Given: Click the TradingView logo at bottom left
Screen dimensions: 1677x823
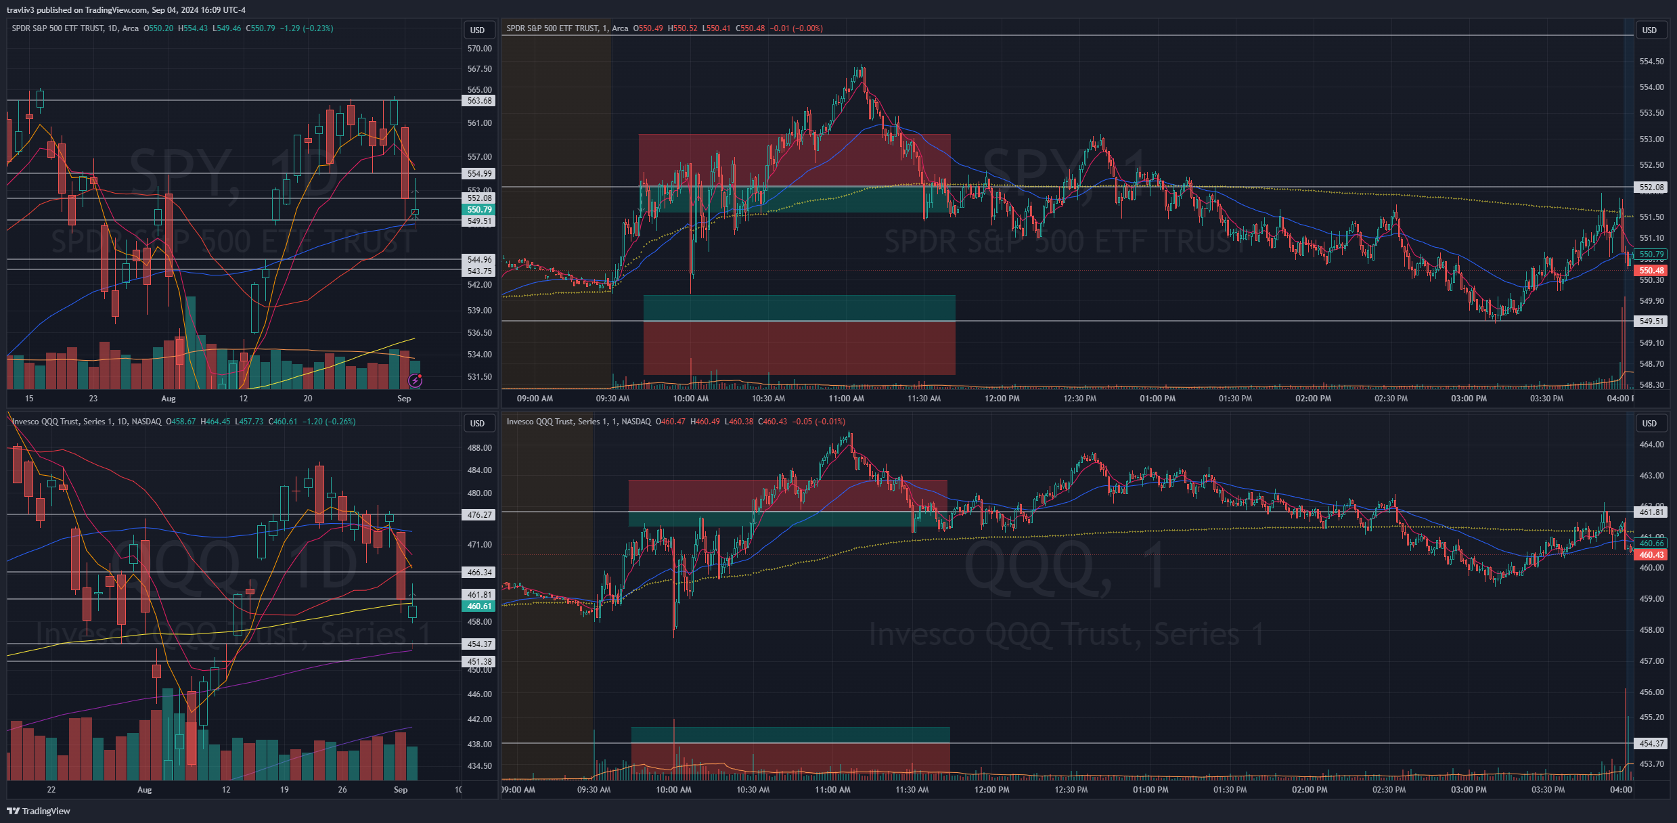Looking at the screenshot, I should pyautogui.click(x=39, y=811).
